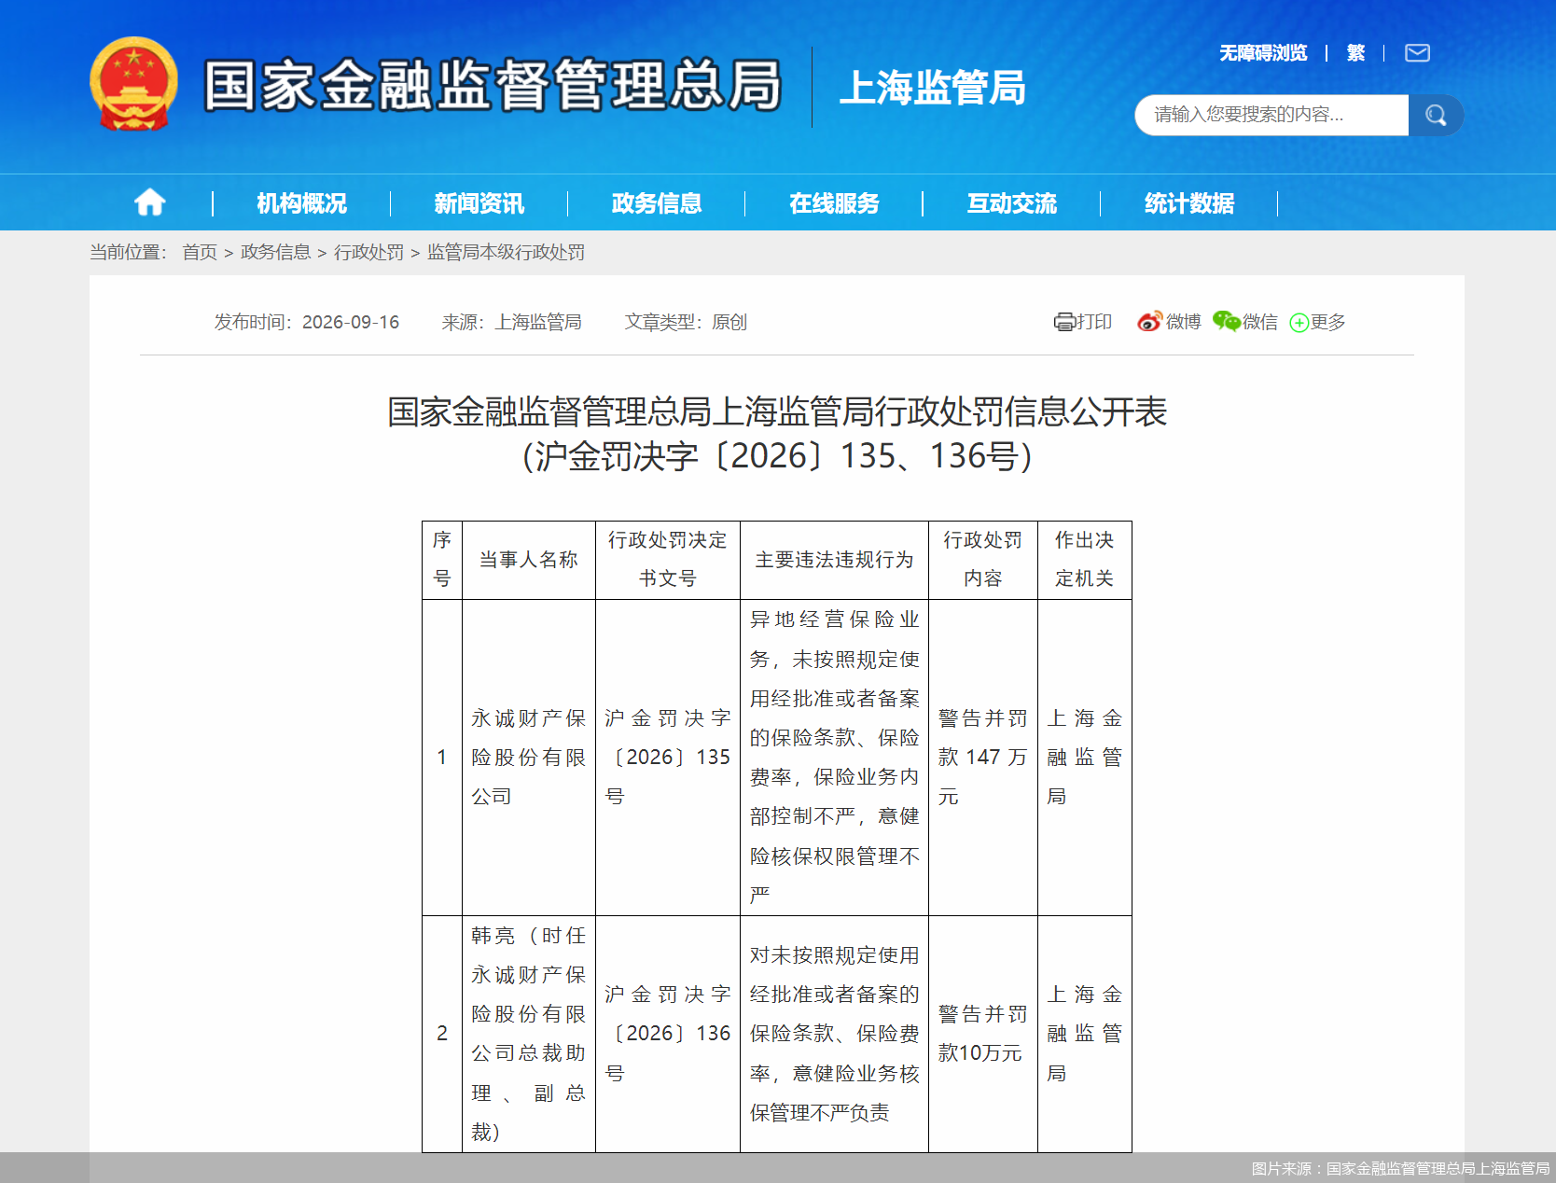1556x1183 pixels.
Task: Select cell 警告并罚款10万元
Action: [x=983, y=1034]
